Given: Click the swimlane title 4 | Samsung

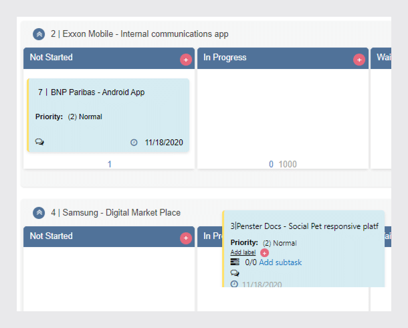Looking at the screenshot, I should [x=116, y=213].
